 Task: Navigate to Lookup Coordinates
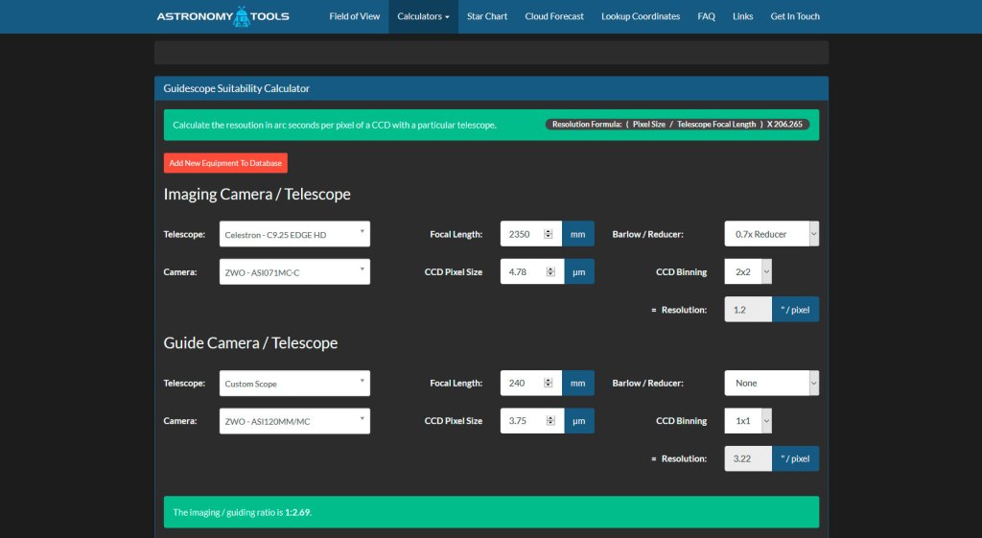click(x=641, y=16)
